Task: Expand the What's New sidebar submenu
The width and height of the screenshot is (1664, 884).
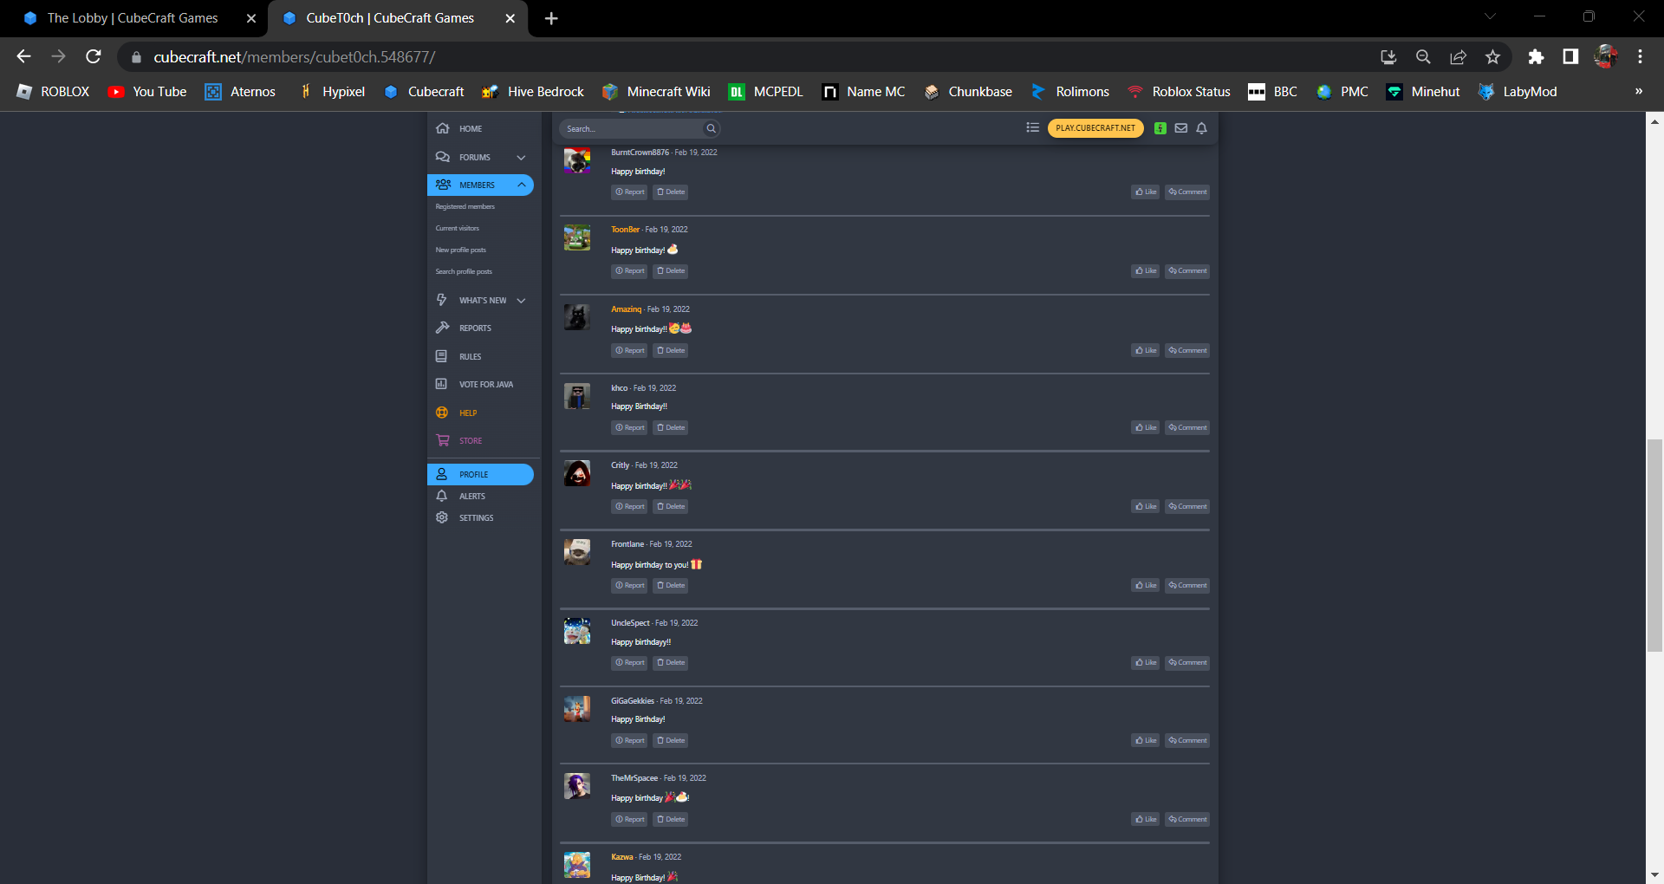Action: (x=521, y=301)
